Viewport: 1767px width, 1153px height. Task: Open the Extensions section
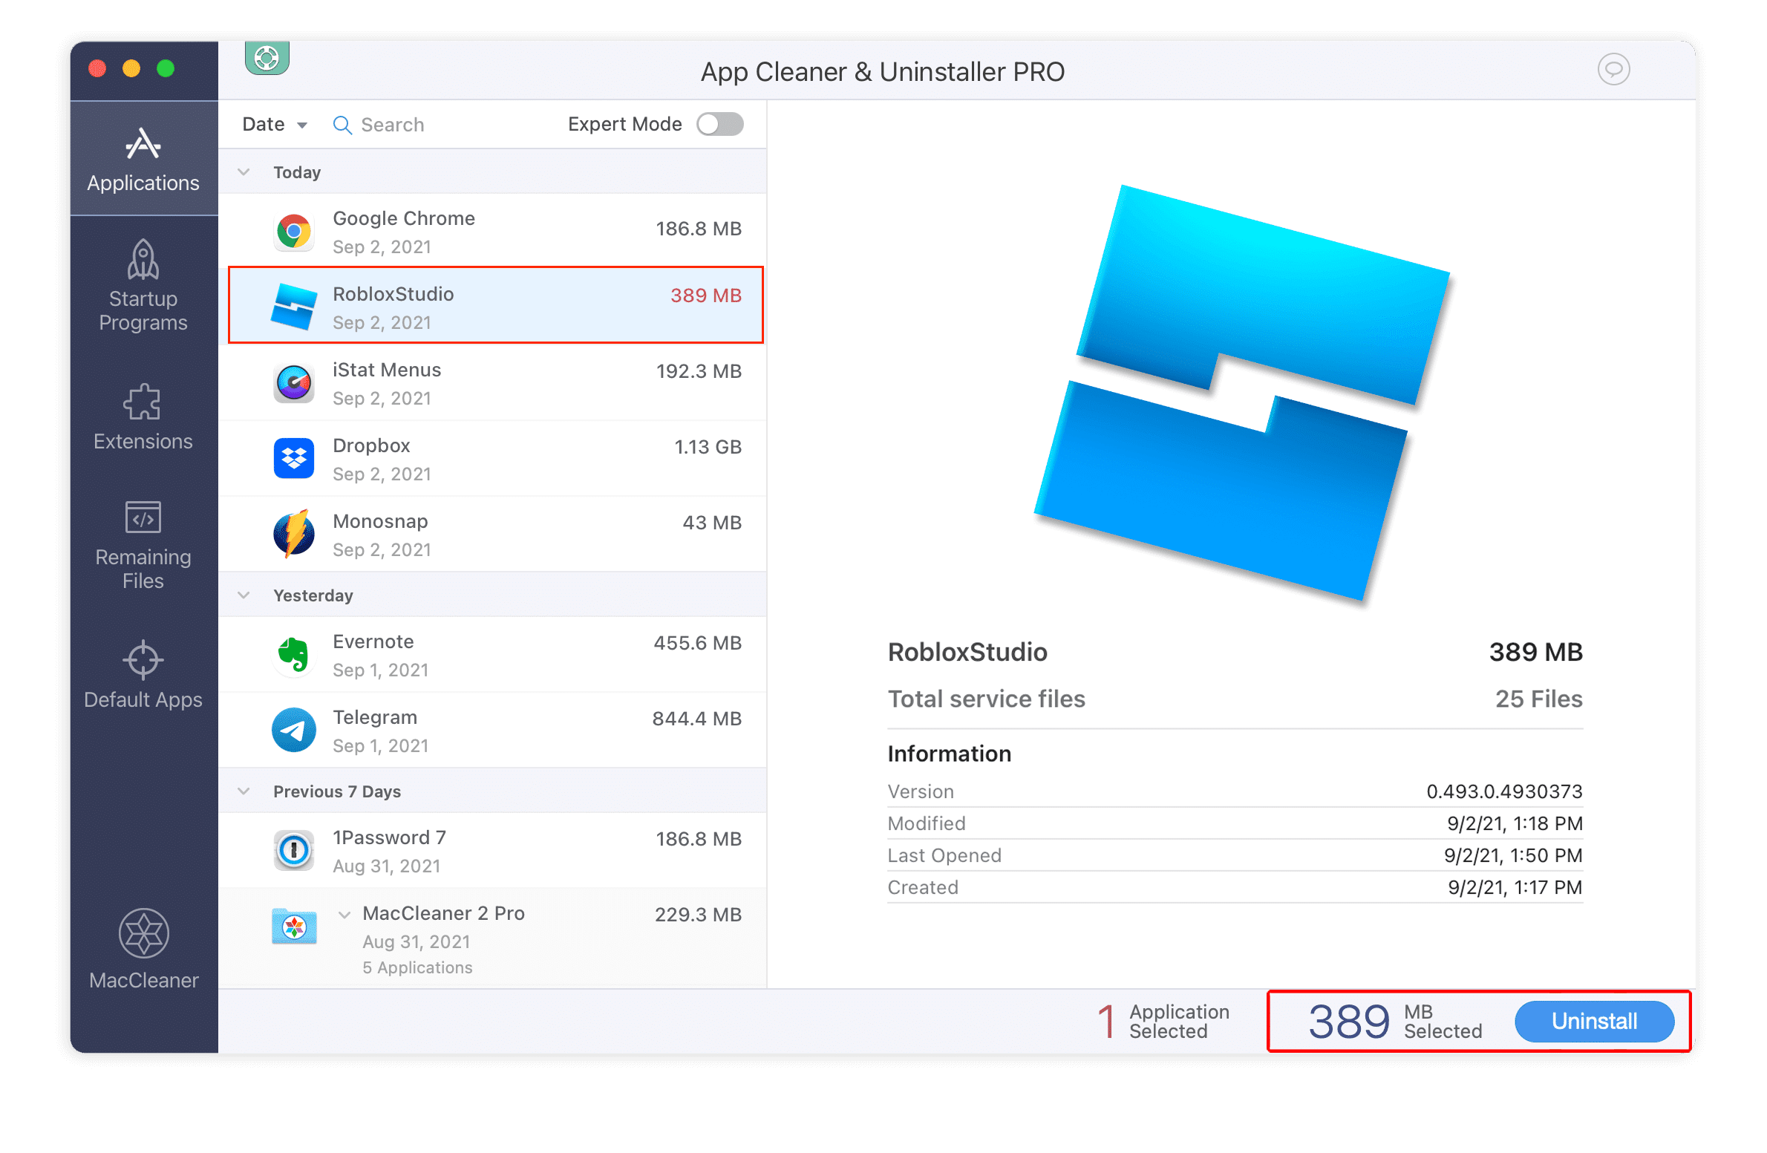(143, 418)
